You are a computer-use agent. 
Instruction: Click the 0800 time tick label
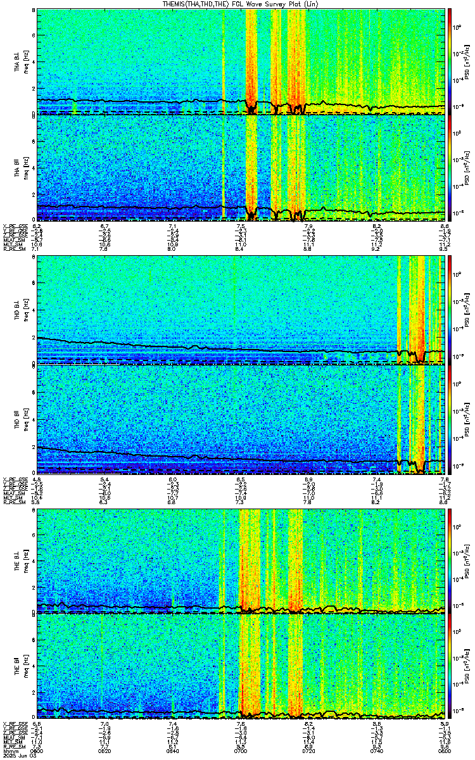tap(445, 751)
